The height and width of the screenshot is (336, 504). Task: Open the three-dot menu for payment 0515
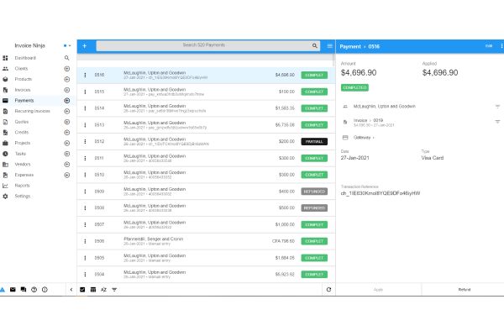(x=85, y=92)
